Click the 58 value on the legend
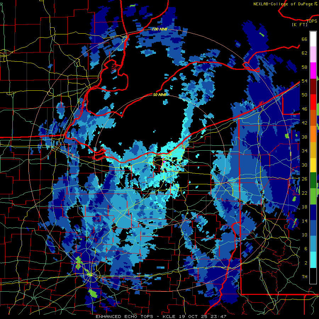Screen dimensions: 319x319 304,67
